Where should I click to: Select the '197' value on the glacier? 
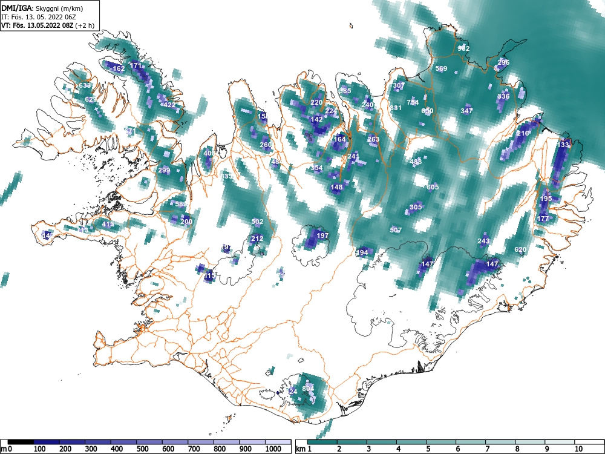322,235
